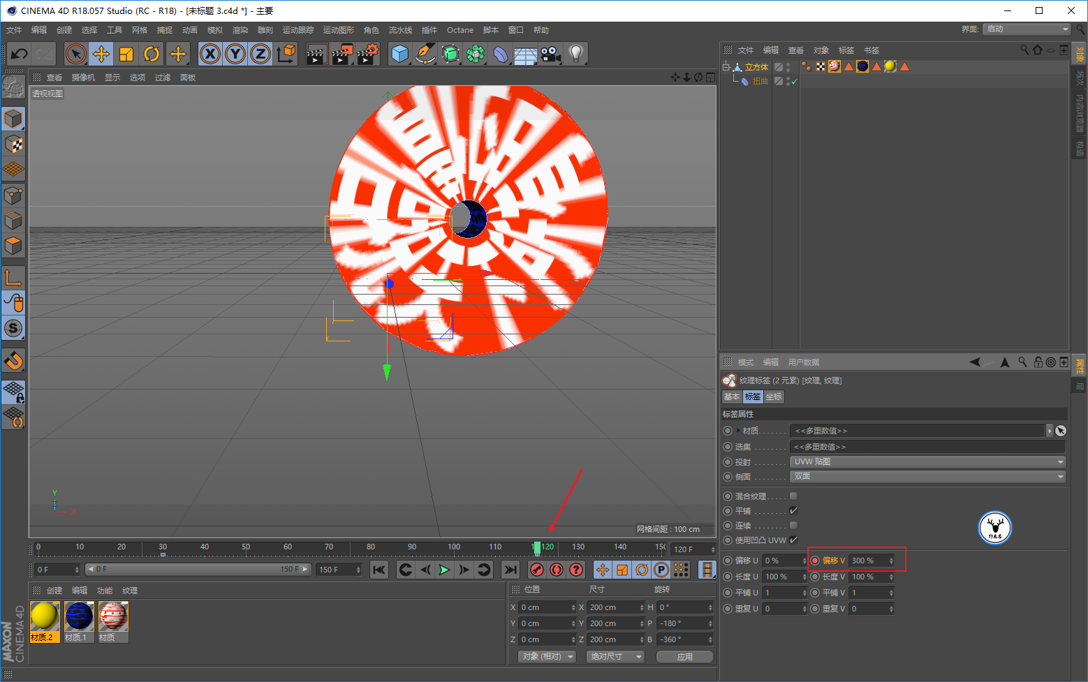Open the Octane menu
The width and height of the screenshot is (1088, 682).
(460, 30)
